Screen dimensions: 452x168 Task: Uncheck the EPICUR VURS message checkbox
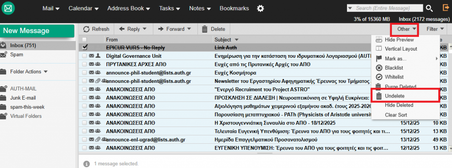tap(84, 47)
